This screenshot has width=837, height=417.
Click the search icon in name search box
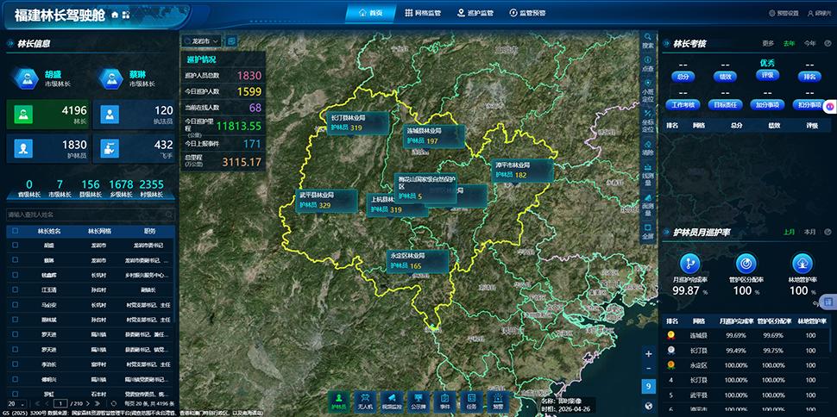[x=169, y=215]
